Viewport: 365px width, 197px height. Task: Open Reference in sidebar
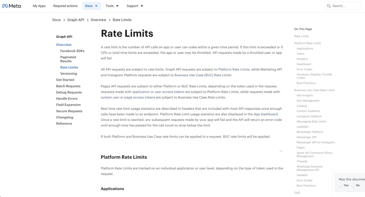(x=64, y=124)
